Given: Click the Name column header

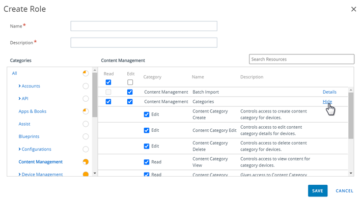Looking at the screenshot, I should coord(198,77).
